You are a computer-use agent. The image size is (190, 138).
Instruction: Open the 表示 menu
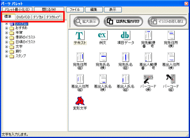113,10
